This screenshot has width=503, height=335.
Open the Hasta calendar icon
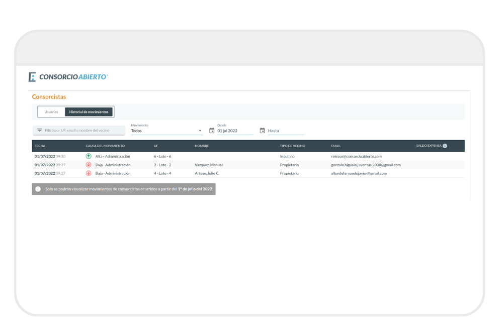tap(262, 131)
